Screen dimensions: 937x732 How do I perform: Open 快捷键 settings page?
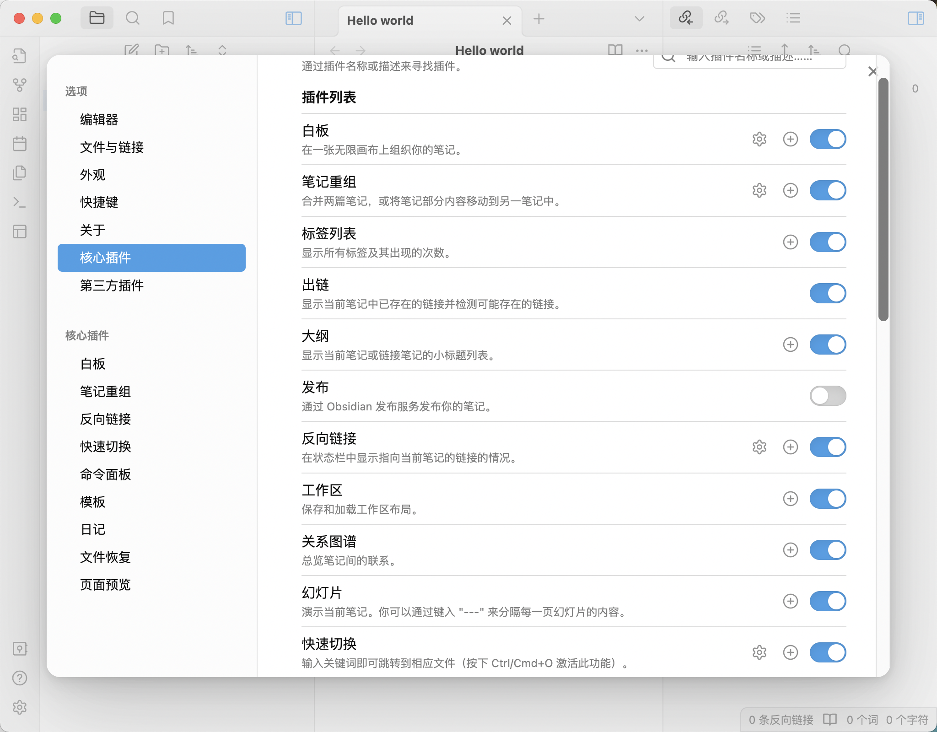(x=99, y=202)
